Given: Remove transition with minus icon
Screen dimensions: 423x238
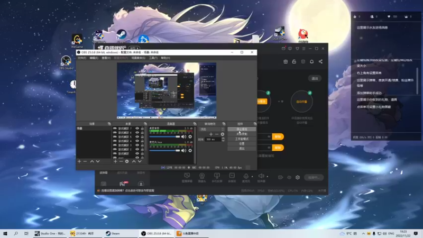Looking at the screenshot, I should (x=217, y=134).
